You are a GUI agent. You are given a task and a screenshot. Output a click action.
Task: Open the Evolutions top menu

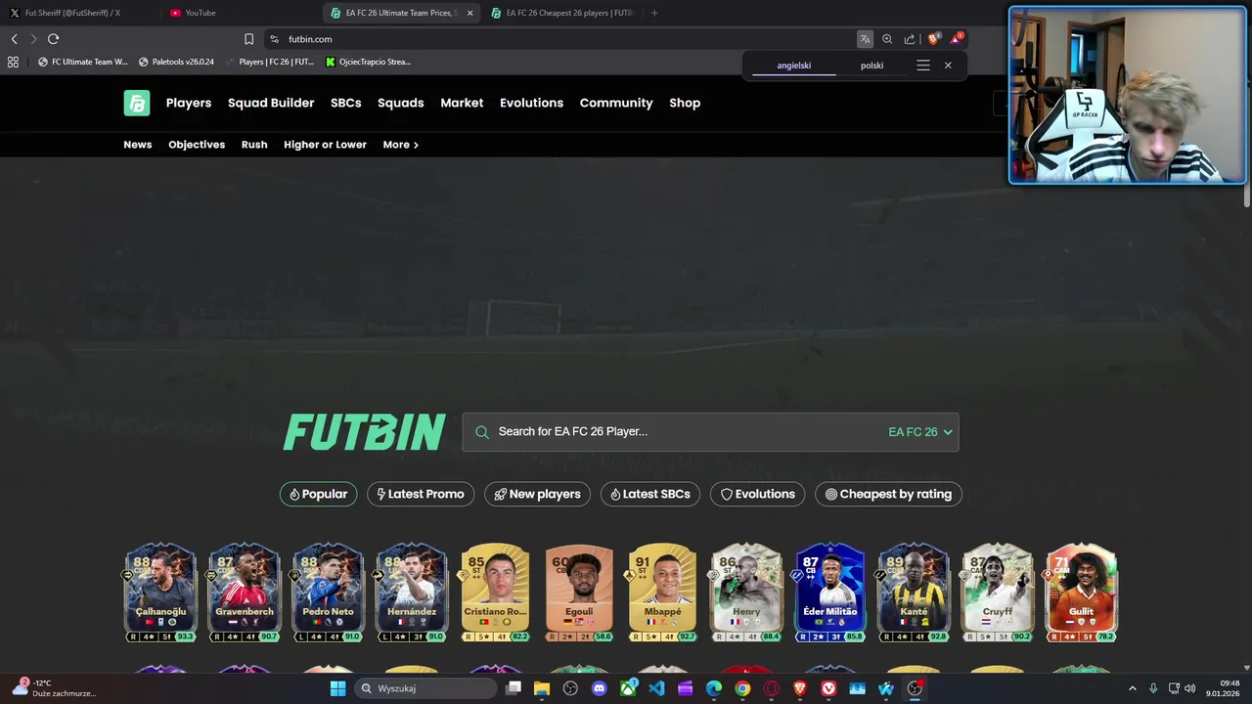pyautogui.click(x=531, y=103)
